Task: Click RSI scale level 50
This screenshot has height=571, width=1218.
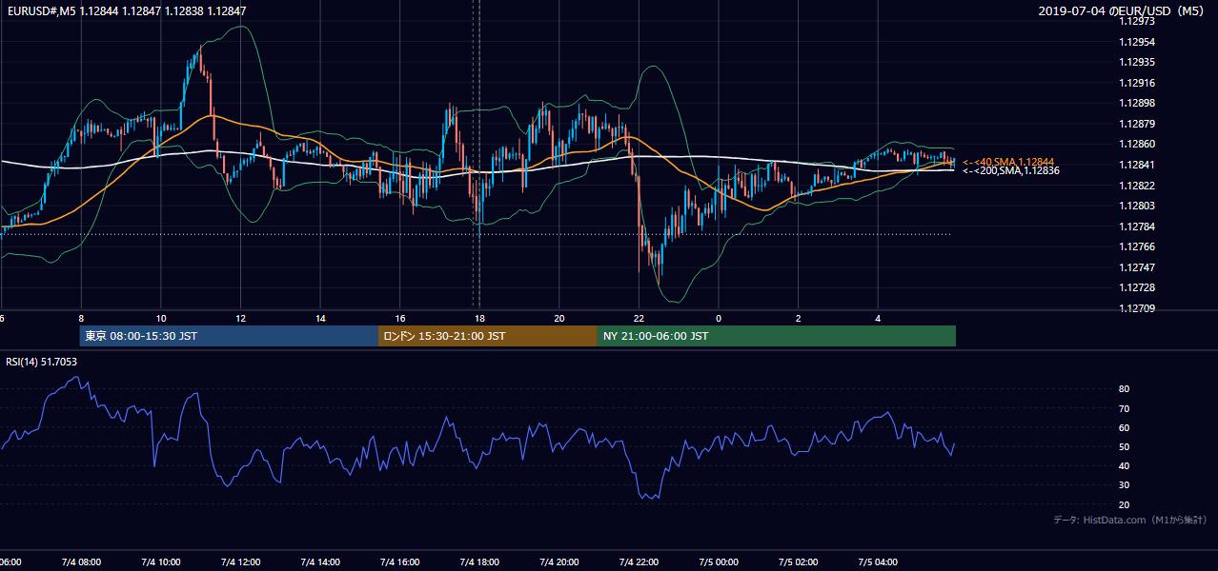Action: [x=1124, y=447]
